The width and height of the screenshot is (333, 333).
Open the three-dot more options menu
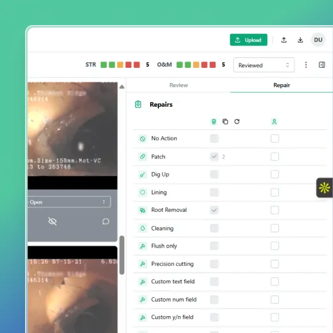(x=306, y=65)
